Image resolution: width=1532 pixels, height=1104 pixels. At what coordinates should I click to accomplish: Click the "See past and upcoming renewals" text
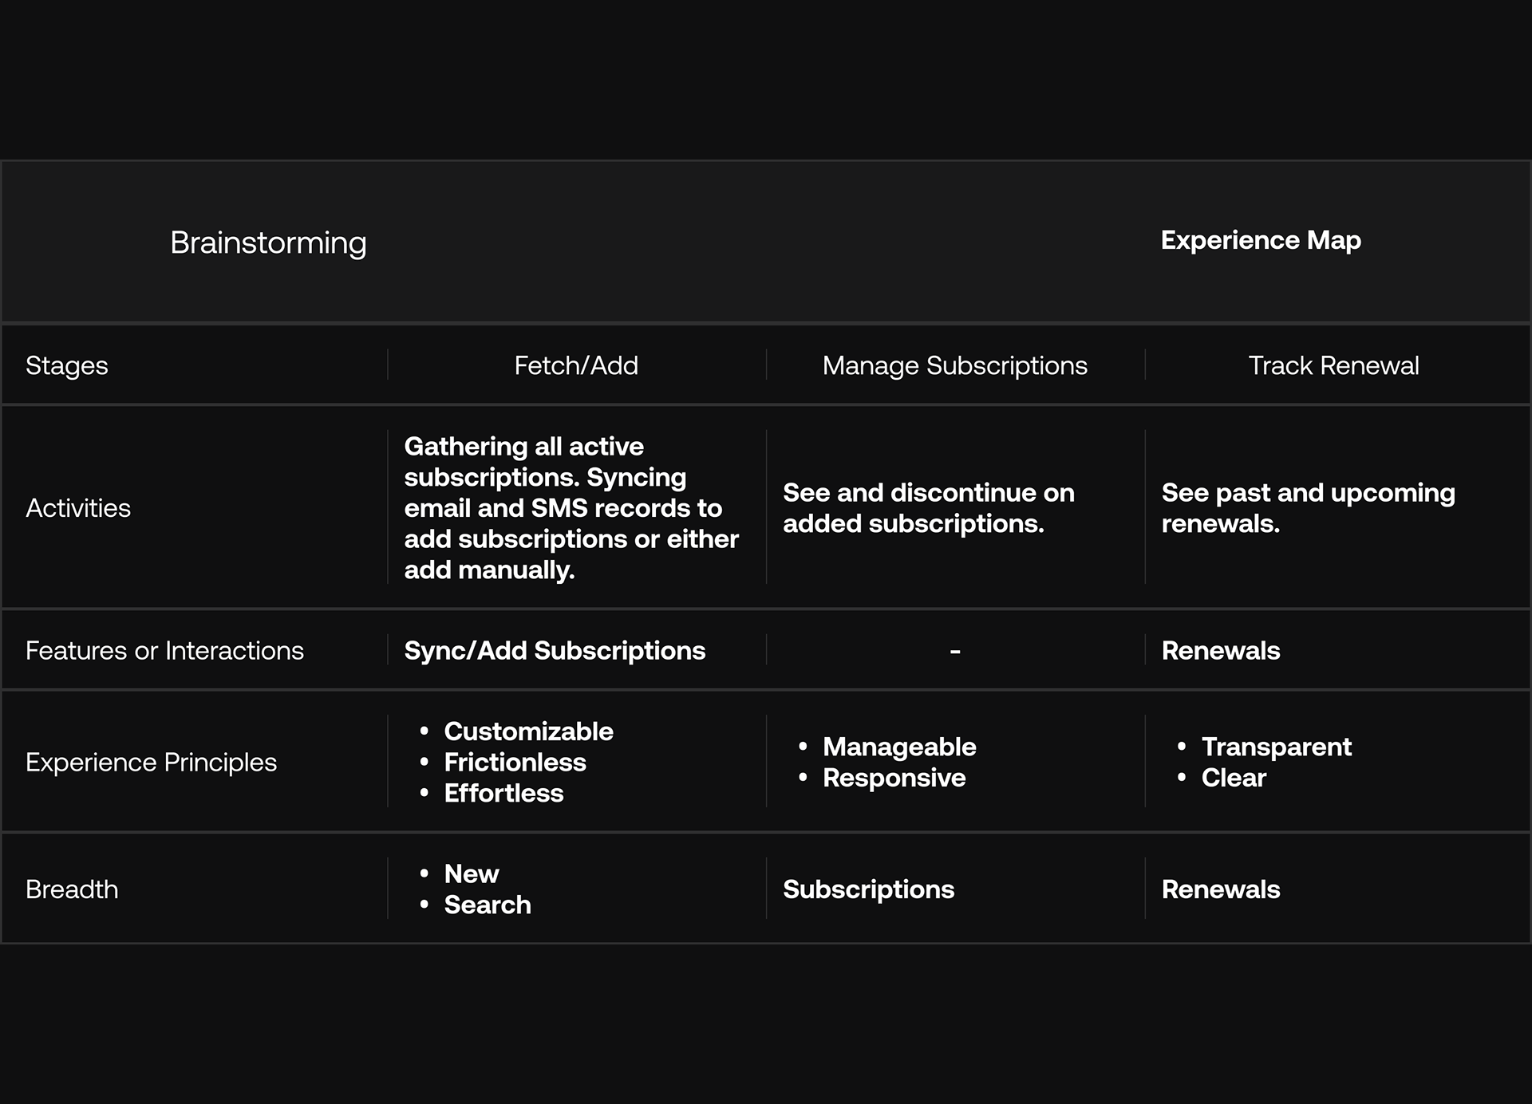(1308, 508)
